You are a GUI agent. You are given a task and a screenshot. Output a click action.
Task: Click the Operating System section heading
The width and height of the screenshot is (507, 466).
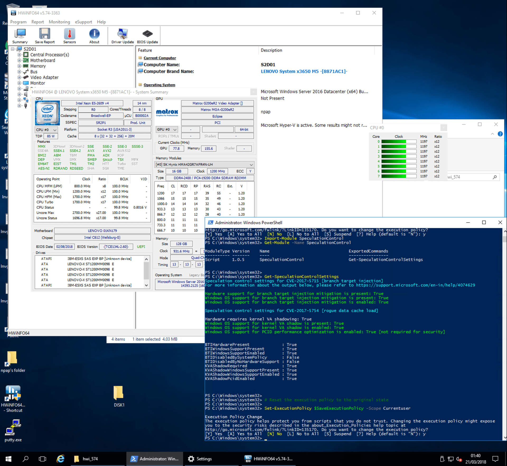click(159, 85)
